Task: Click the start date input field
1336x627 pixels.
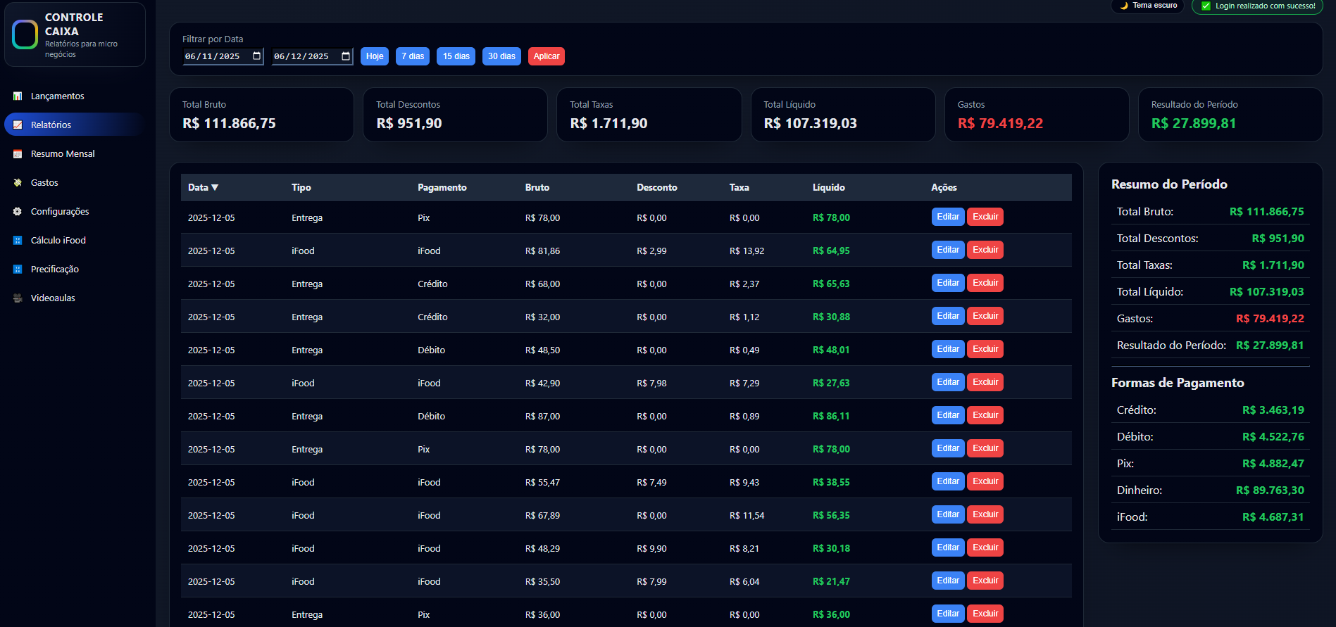Action: pyautogui.click(x=213, y=56)
